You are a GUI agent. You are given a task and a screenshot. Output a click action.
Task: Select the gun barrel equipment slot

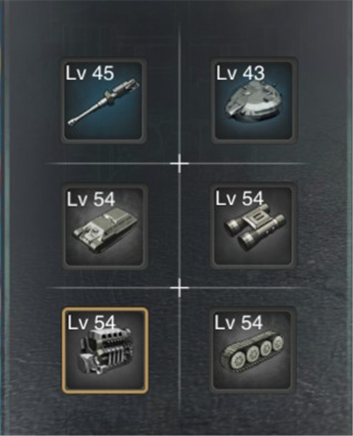click(x=104, y=101)
